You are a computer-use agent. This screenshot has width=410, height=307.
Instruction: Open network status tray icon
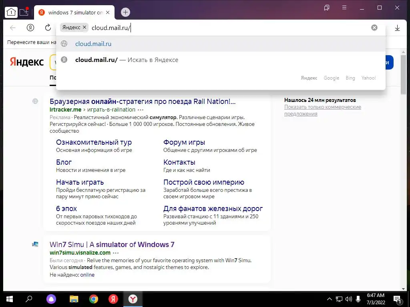click(339, 299)
